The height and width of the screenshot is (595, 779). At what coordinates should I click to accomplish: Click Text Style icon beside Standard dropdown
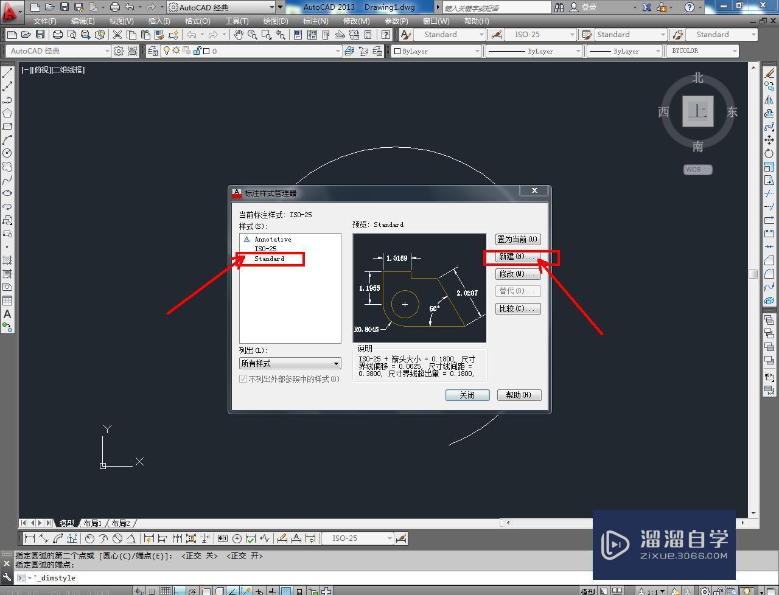point(406,35)
